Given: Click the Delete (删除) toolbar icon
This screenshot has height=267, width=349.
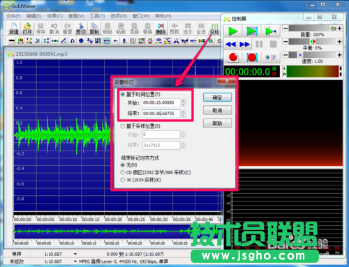Looking at the screenshot, I should (161, 29).
